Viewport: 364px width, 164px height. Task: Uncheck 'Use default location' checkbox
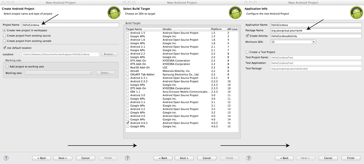pos(4,48)
